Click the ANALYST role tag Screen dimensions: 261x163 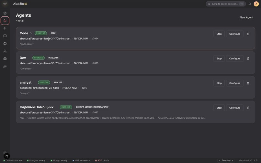tap(58, 82)
